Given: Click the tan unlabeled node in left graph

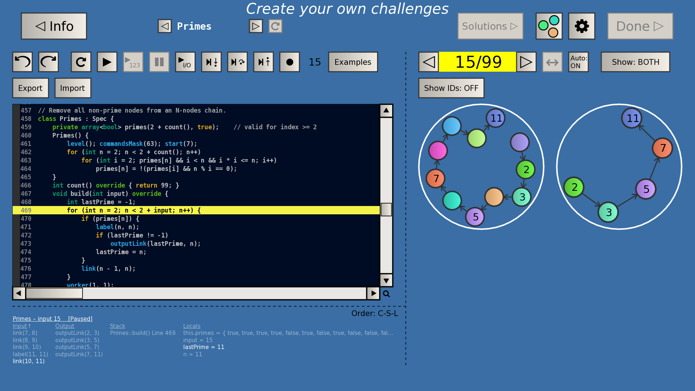Looking at the screenshot, I should (x=494, y=197).
